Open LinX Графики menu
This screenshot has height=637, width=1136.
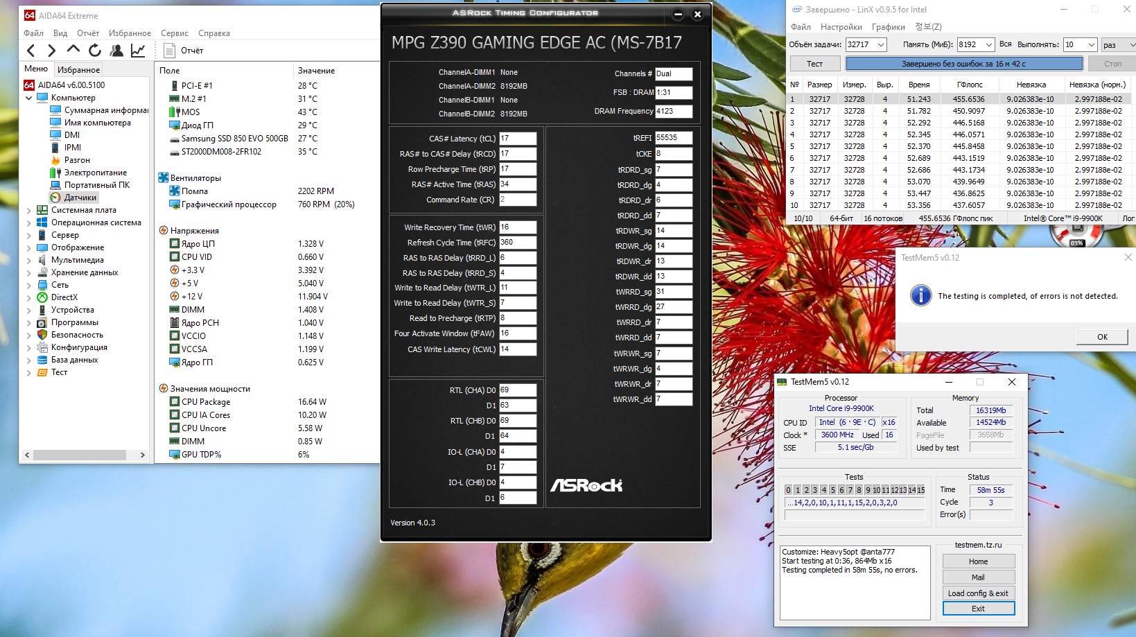[889, 27]
